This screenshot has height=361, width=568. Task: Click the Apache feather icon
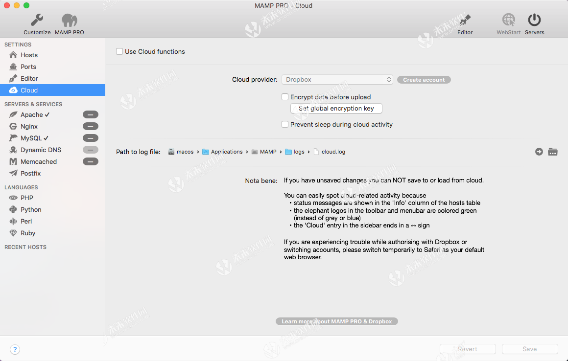click(x=13, y=114)
